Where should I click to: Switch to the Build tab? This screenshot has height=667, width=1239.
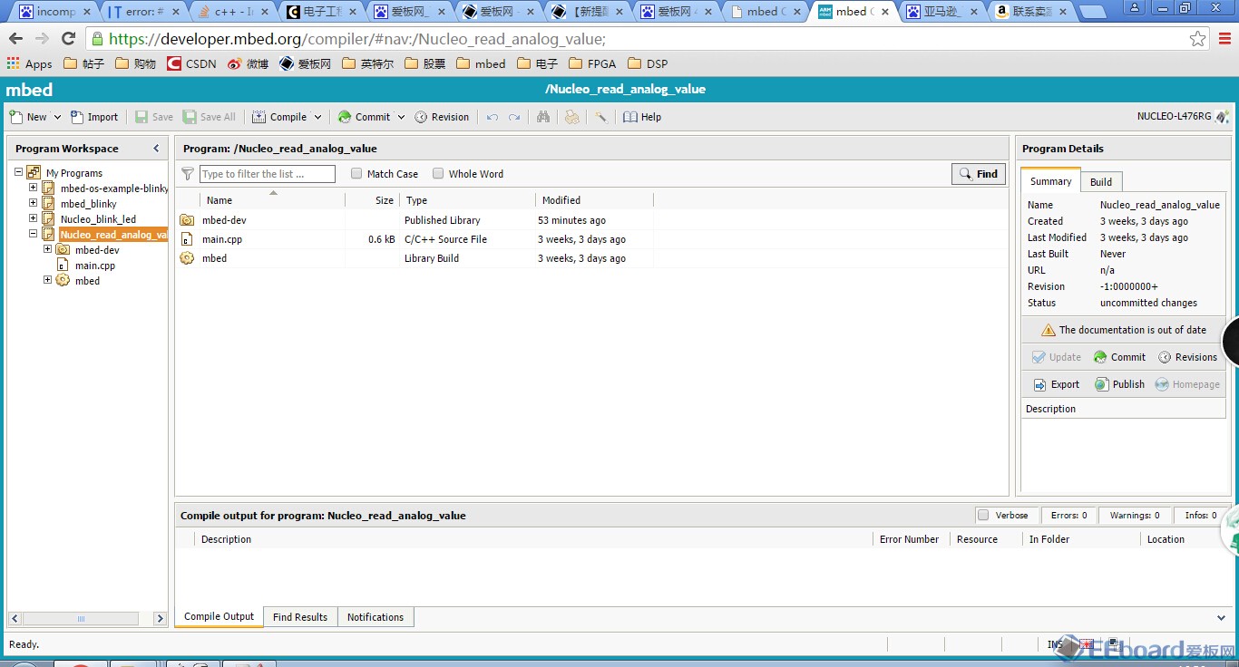pyautogui.click(x=1101, y=182)
